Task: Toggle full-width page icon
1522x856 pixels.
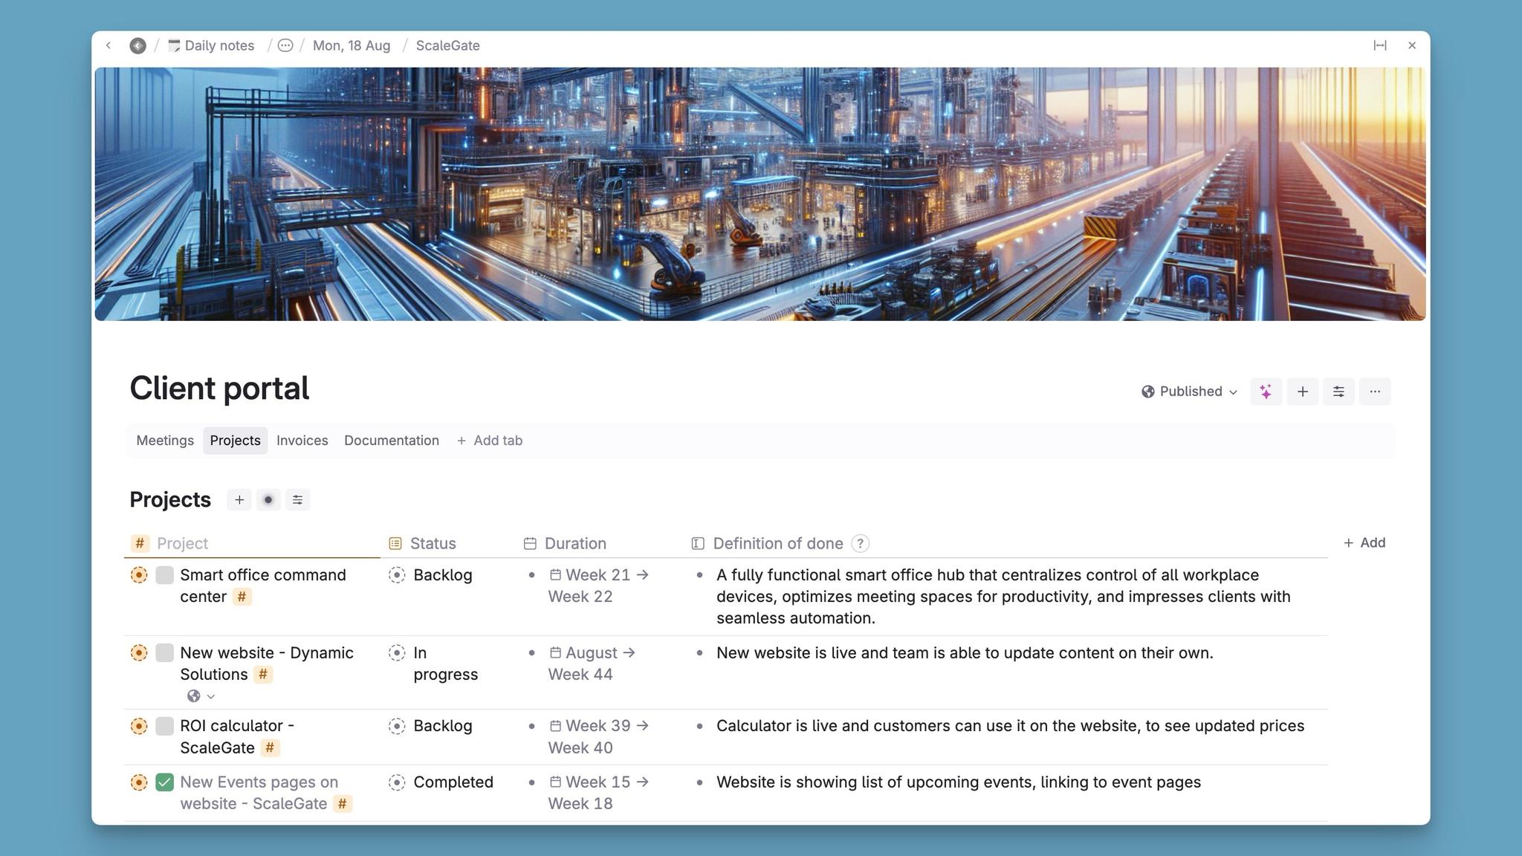Action: 1380,45
